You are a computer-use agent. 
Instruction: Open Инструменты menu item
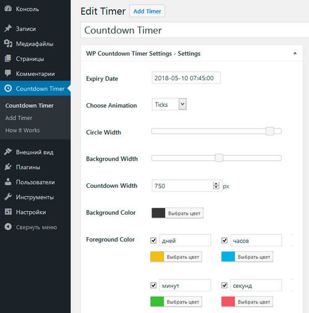click(35, 197)
